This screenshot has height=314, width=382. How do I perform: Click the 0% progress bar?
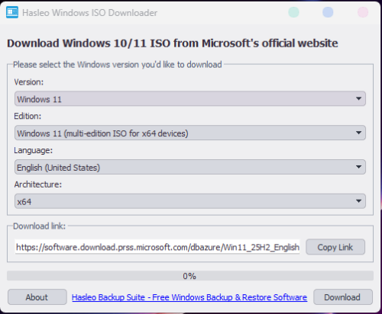pos(190,276)
